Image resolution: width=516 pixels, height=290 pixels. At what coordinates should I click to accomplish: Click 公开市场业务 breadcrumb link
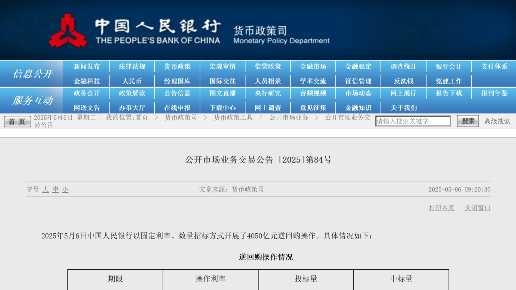pyautogui.click(x=289, y=117)
